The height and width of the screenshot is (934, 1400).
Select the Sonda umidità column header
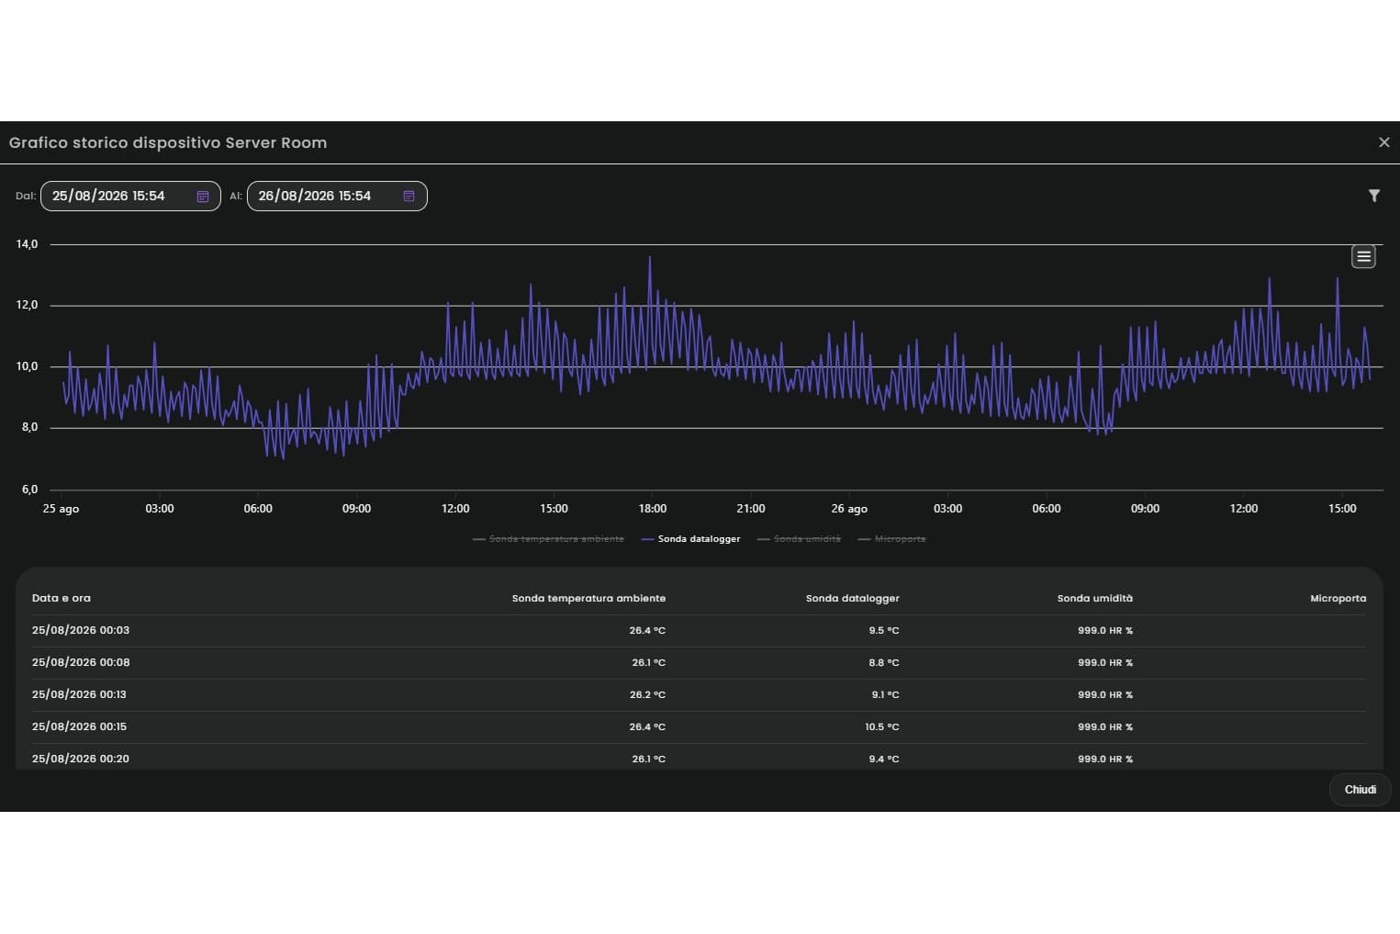(1095, 598)
